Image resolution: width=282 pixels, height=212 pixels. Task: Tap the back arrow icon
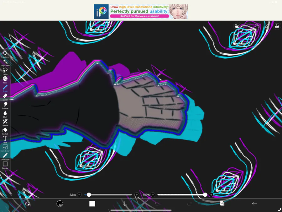tap(254, 204)
